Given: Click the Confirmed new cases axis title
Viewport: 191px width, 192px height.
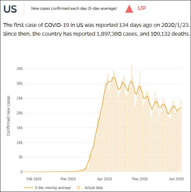Looking at the screenshot, I should click(x=8, y=116).
